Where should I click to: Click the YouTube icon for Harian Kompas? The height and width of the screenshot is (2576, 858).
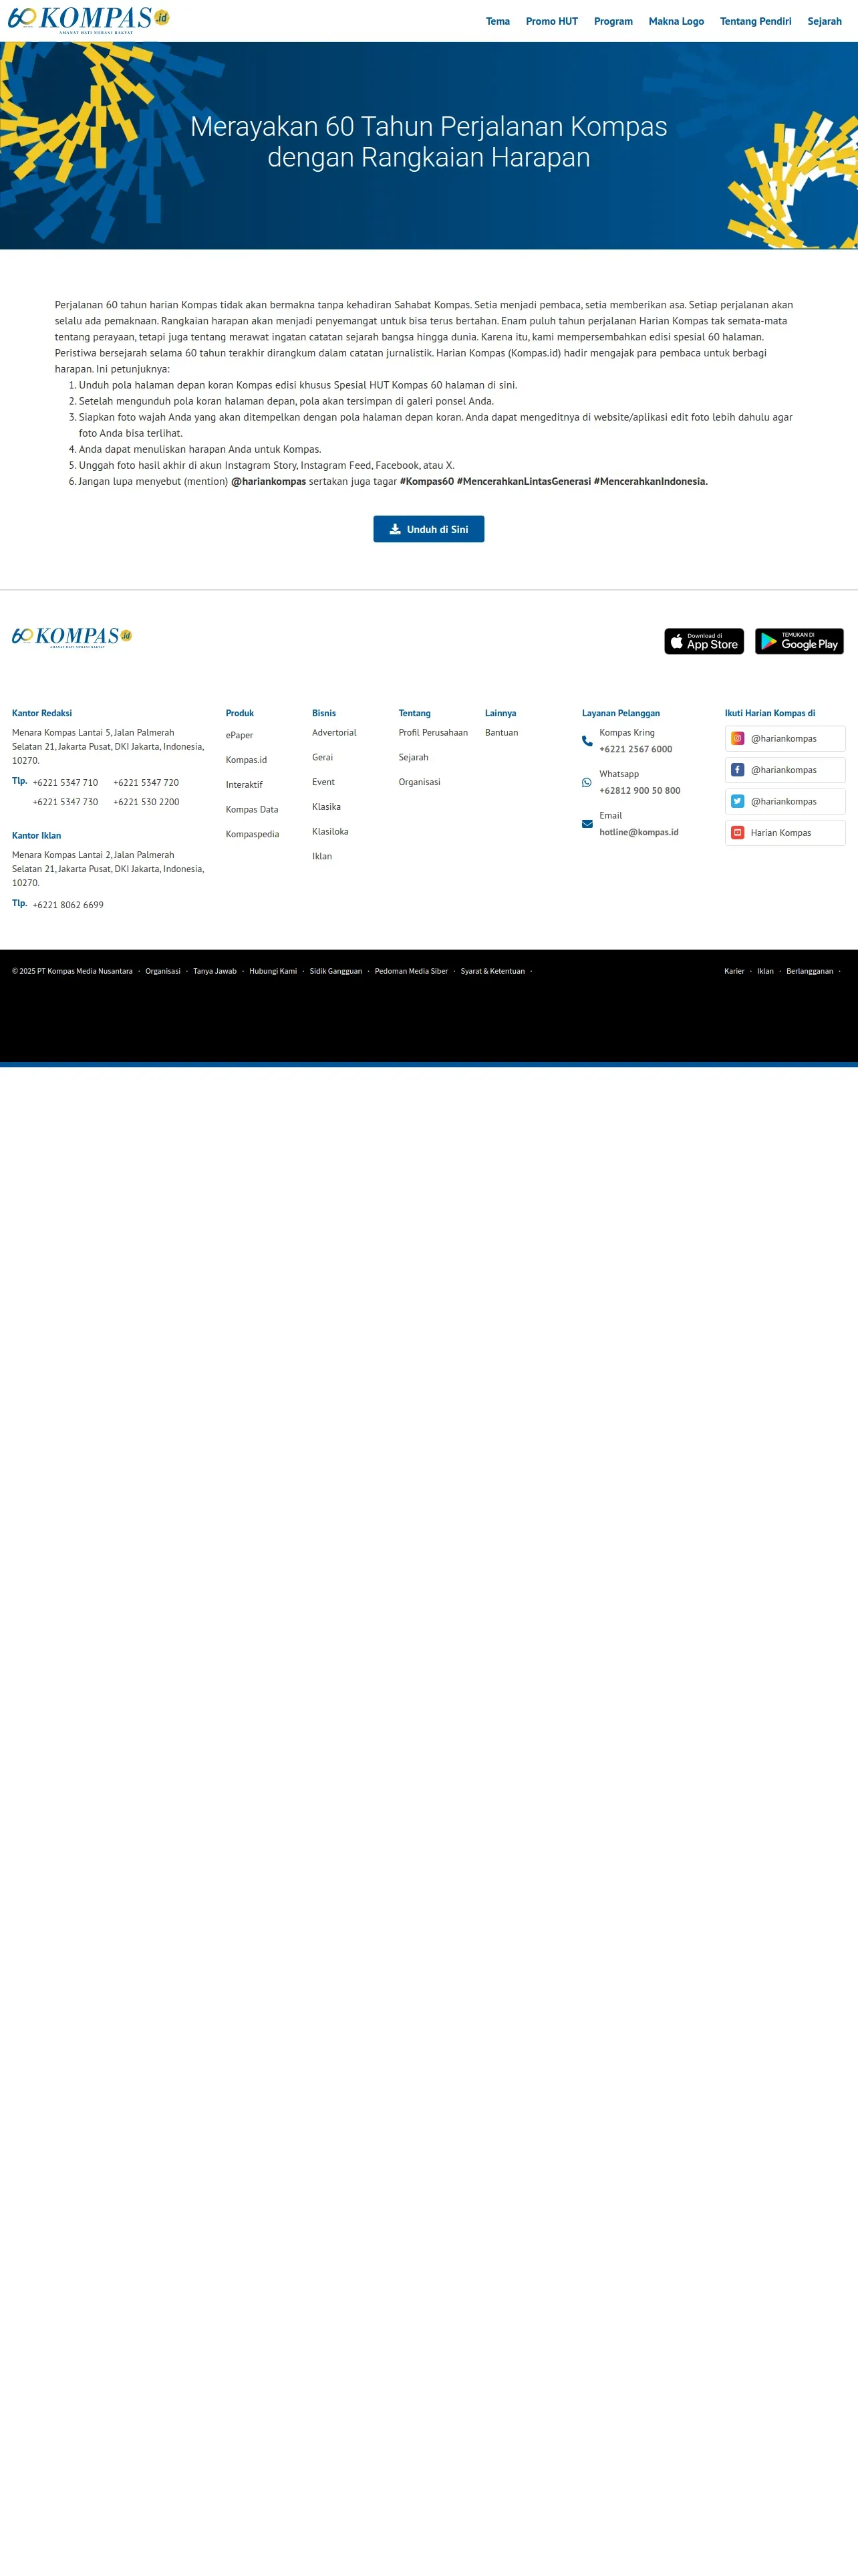[x=737, y=833]
